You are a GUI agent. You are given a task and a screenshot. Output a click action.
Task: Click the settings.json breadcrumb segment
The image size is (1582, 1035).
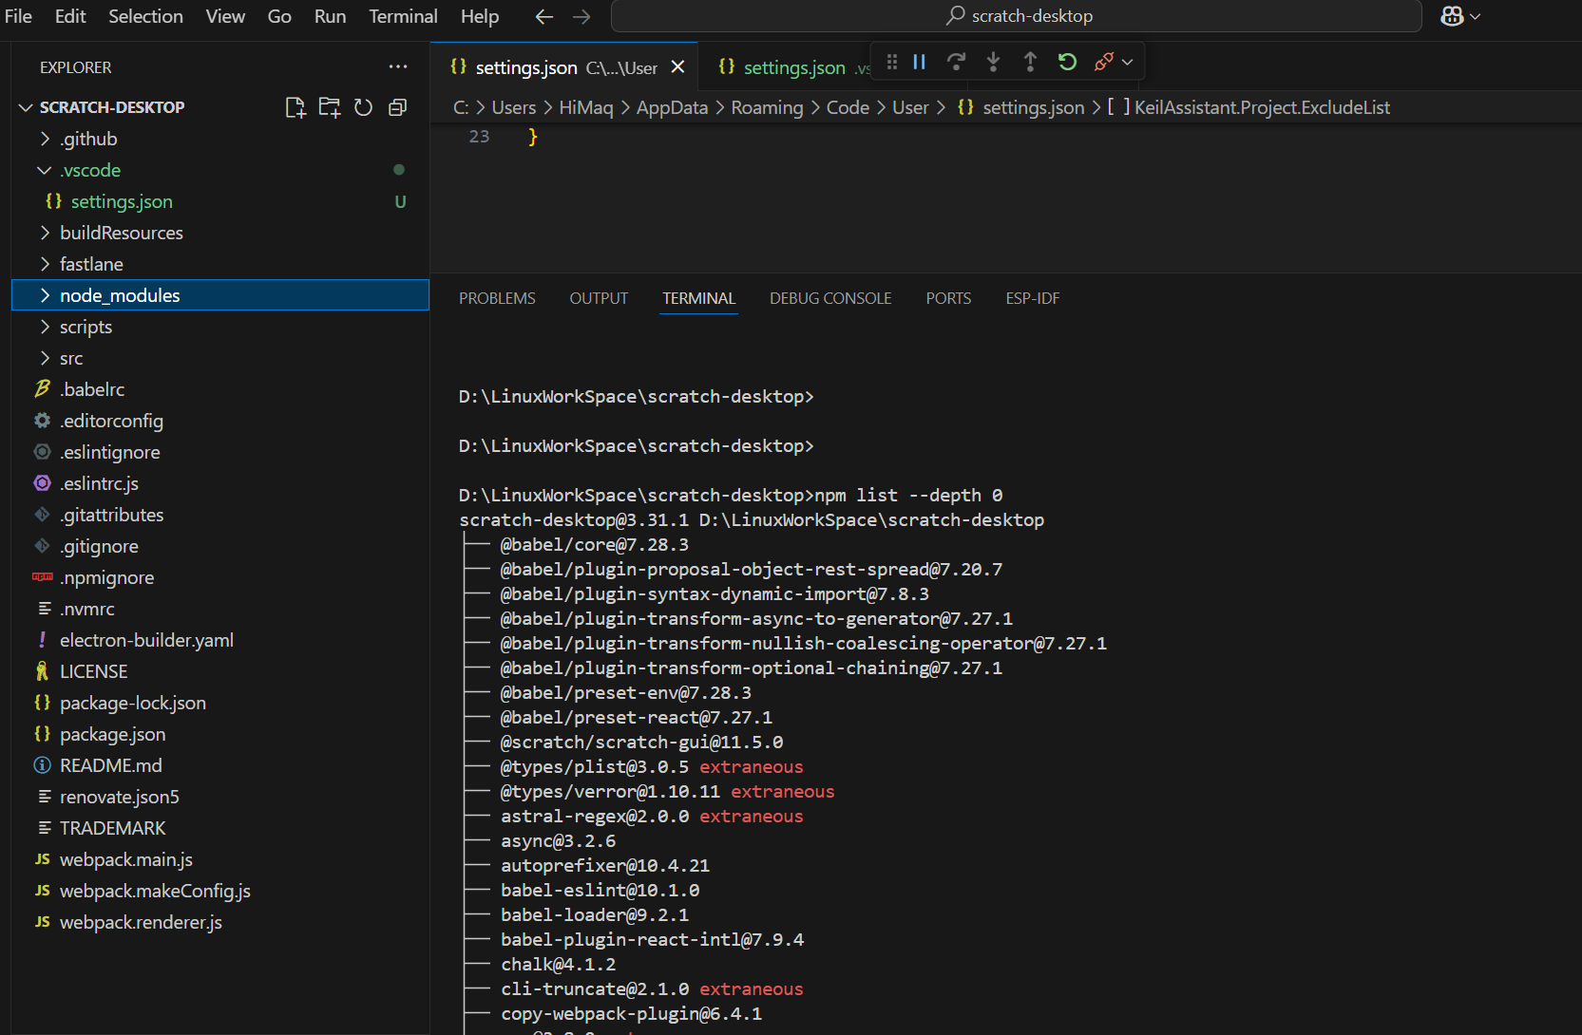1033,107
